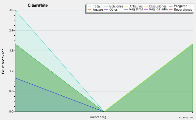
Task: Click the Otros legend label
Action: 113,9
